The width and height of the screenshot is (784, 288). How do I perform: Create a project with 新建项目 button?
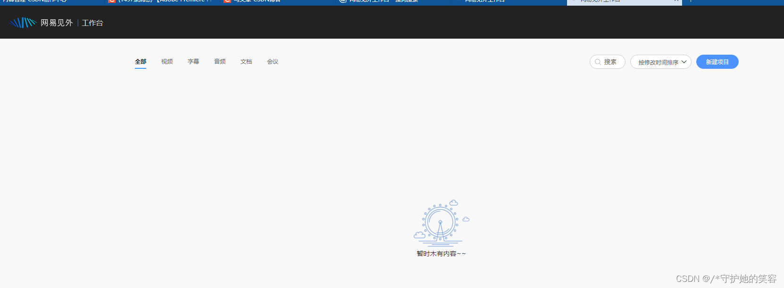717,62
